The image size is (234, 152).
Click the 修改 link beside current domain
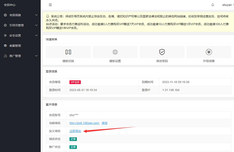tap(105, 123)
